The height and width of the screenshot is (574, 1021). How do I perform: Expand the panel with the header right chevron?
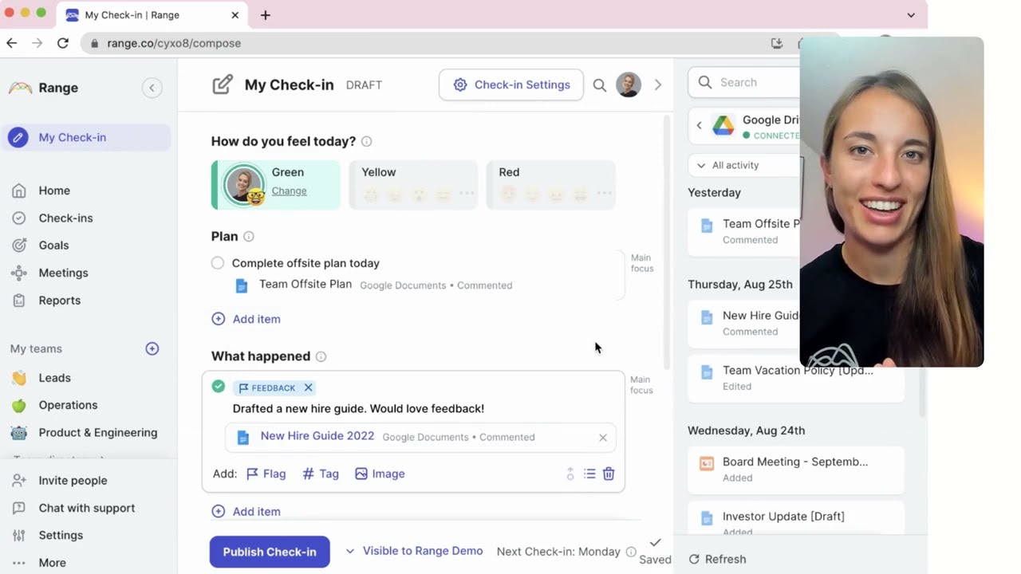point(658,85)
